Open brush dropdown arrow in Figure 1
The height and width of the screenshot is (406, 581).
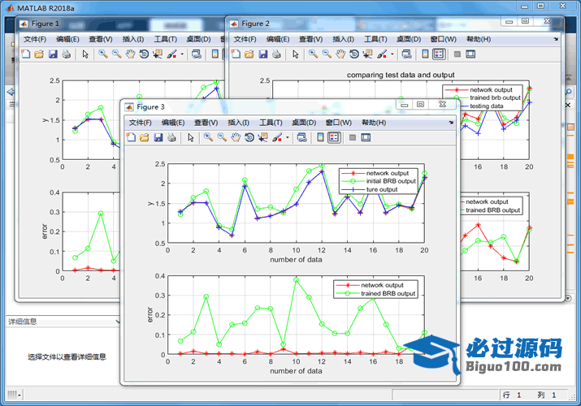point(182,54)
